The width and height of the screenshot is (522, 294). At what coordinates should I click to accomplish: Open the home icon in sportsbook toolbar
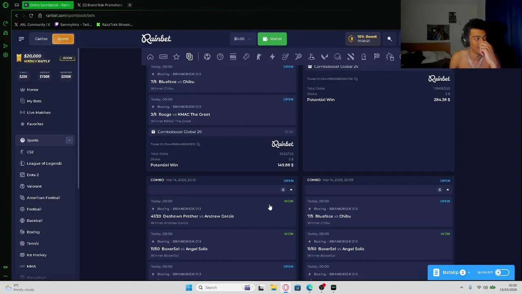150,57
